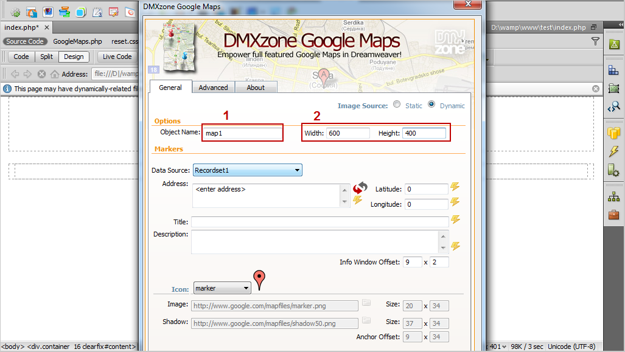Open the green flask panel in right dock
Image resolution: width=625 pixels, height=352 pixels.
point(614,44)
